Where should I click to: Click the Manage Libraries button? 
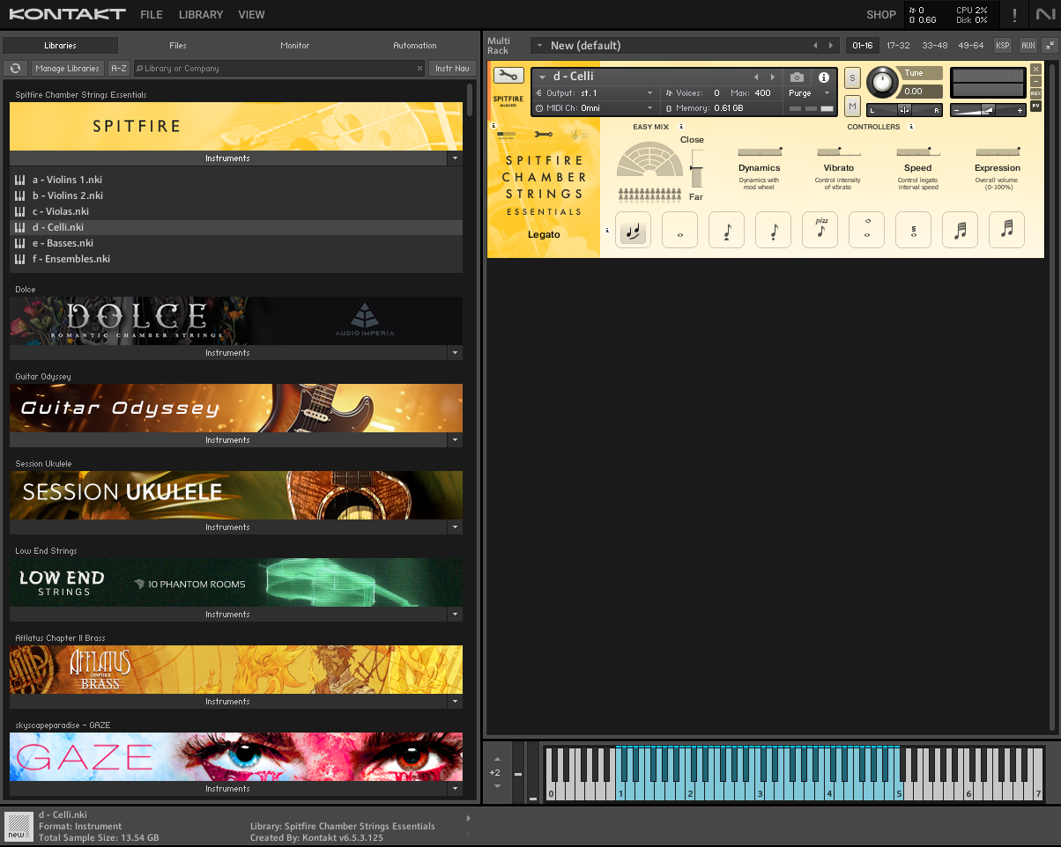[68, 68]
